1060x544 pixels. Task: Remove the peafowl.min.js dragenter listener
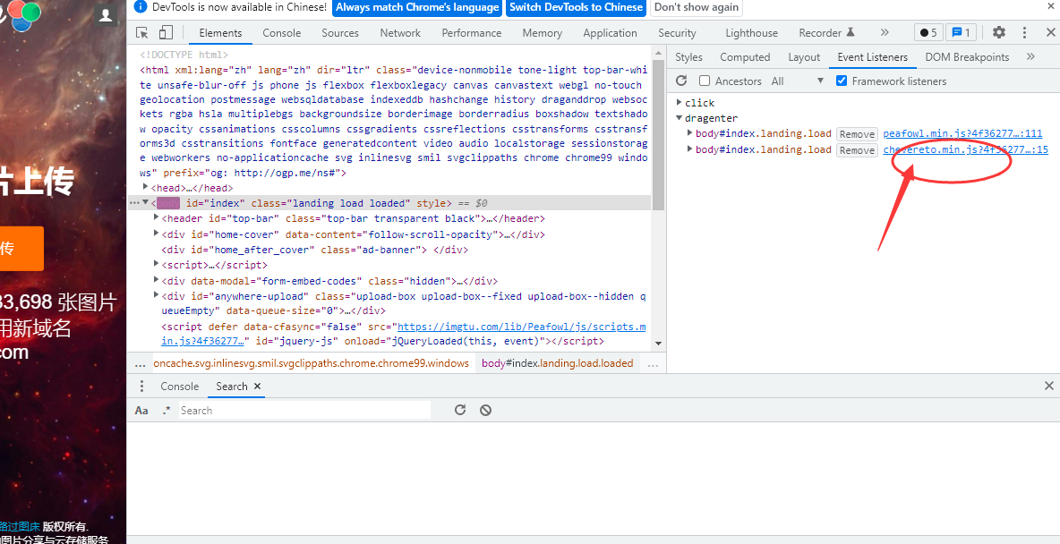[x=857, y=134]
